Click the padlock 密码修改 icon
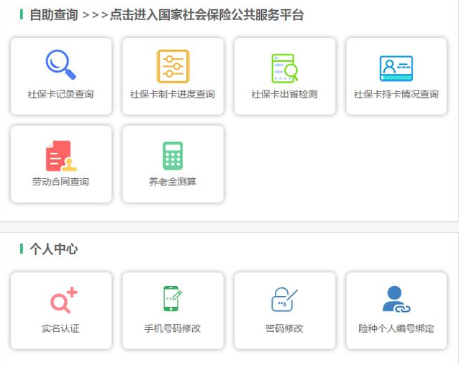Screen dimensions: 459x365 pyautogui.click(x=283, y=299)
